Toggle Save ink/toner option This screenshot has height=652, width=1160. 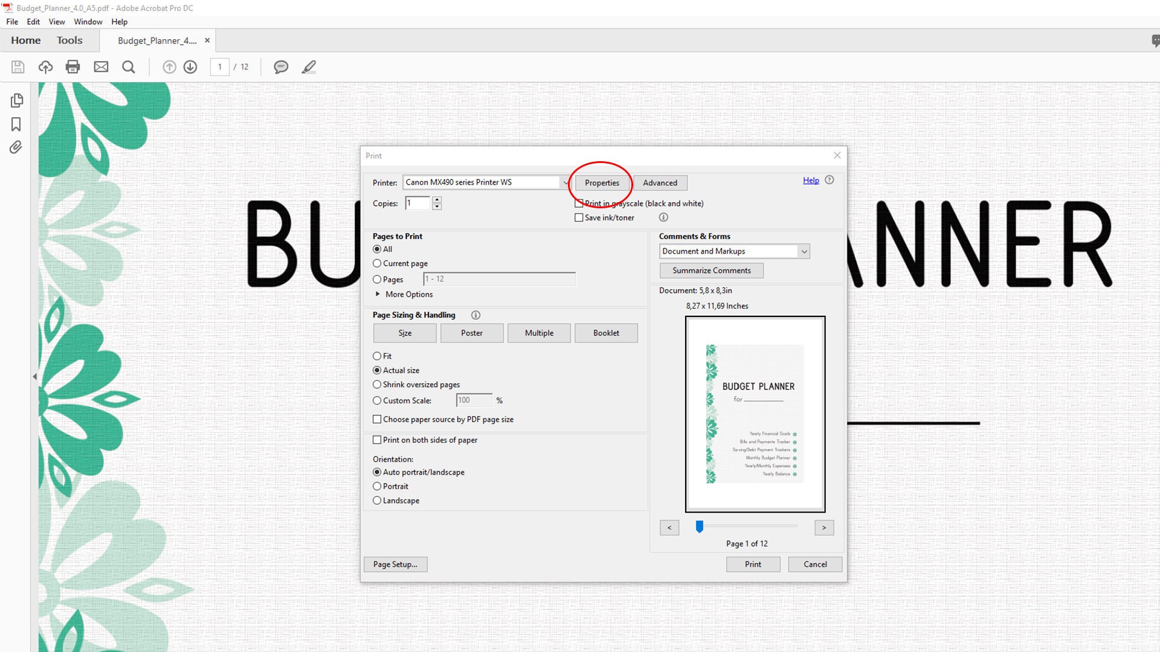(x=579, y=217)
